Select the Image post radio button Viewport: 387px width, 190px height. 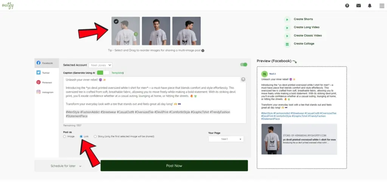point(65,136)
